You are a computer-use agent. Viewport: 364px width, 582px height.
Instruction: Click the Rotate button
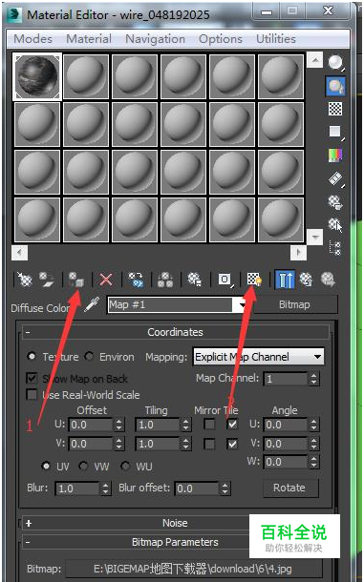(289, 488)
